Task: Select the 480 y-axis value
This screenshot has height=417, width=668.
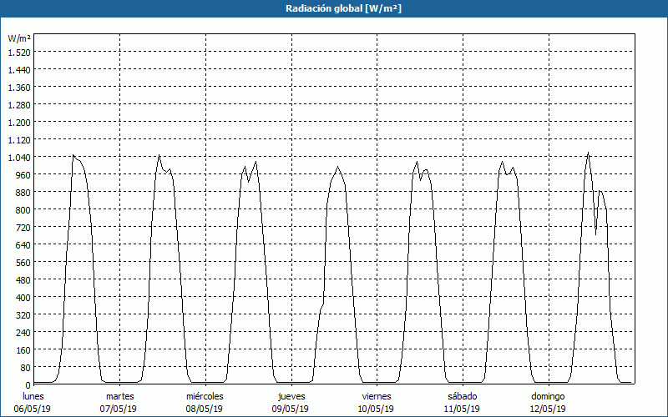Action: [23, 280]
